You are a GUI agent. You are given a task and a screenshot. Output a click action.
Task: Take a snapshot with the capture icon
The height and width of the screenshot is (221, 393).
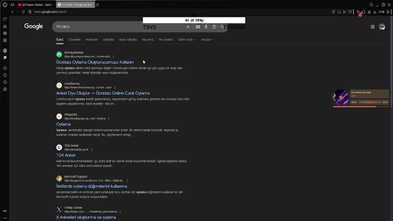[339, 12]
